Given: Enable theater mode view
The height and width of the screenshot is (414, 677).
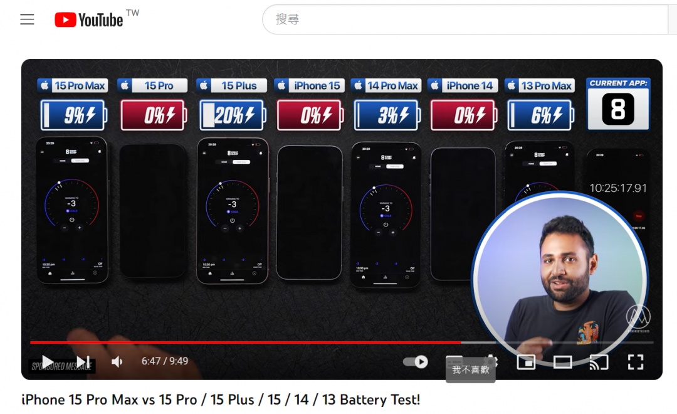Looking at the screenshot, I should pos(562,362).
